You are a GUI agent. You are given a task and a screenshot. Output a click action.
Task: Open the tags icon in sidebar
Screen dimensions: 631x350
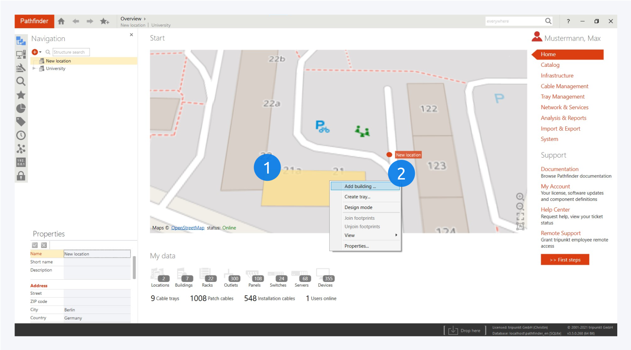[21, 122]
